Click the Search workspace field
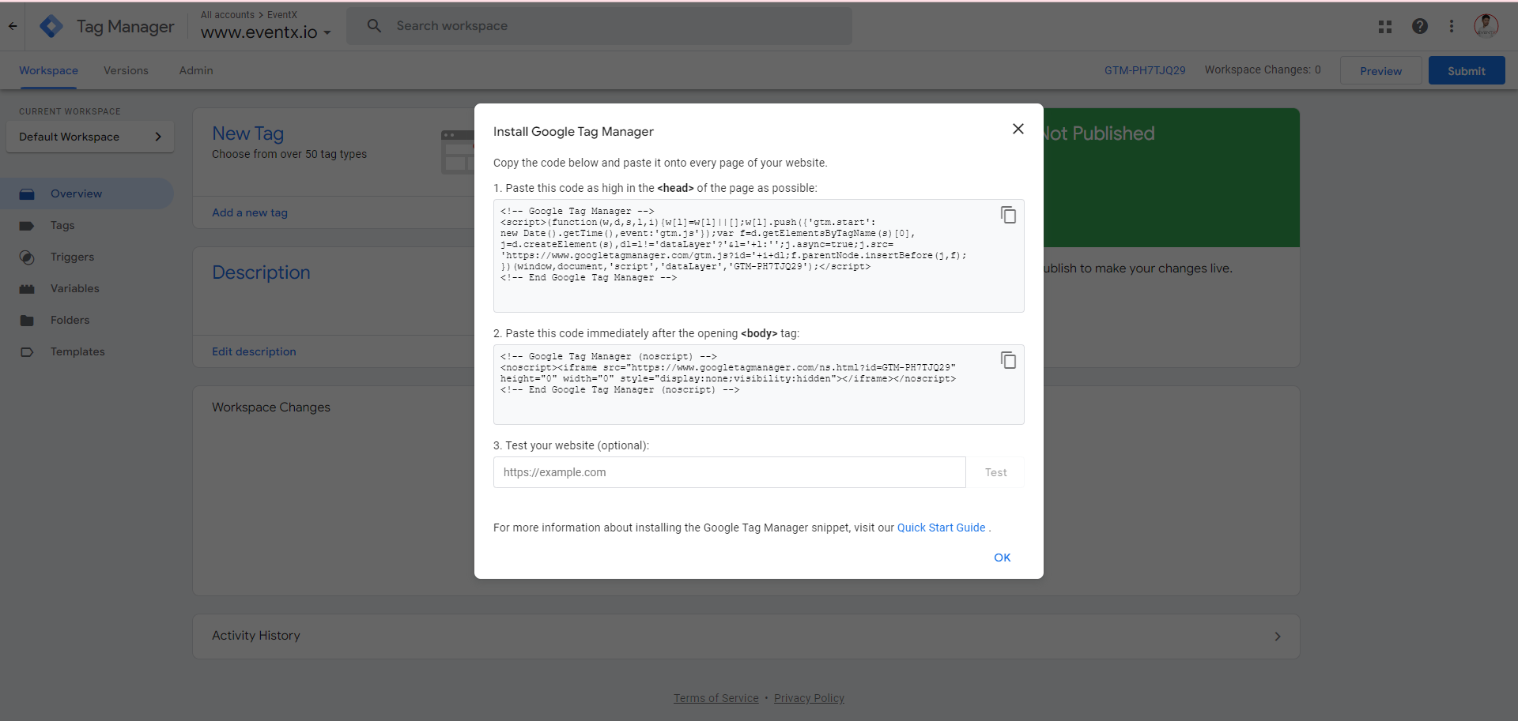This screenshot has height=721, width=1518. pos(599,26)
